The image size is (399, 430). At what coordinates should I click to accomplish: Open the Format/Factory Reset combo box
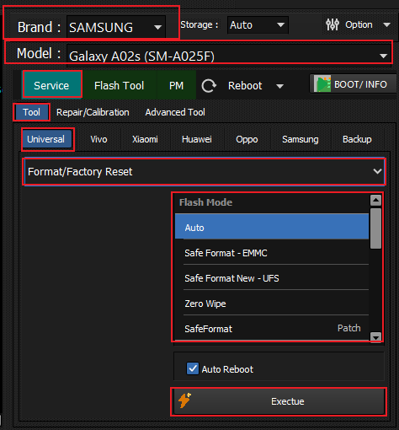point(205,171)
